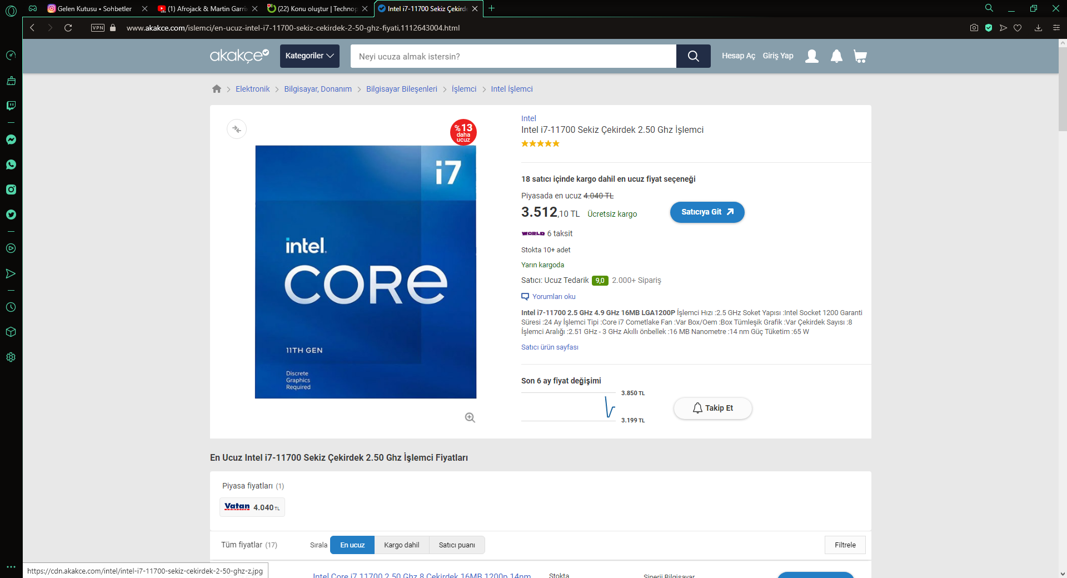Image resolution: width=1067 pixels, height=578 pixels.
Task: Open İşlemci breadcrumb link
Action: 464,89
